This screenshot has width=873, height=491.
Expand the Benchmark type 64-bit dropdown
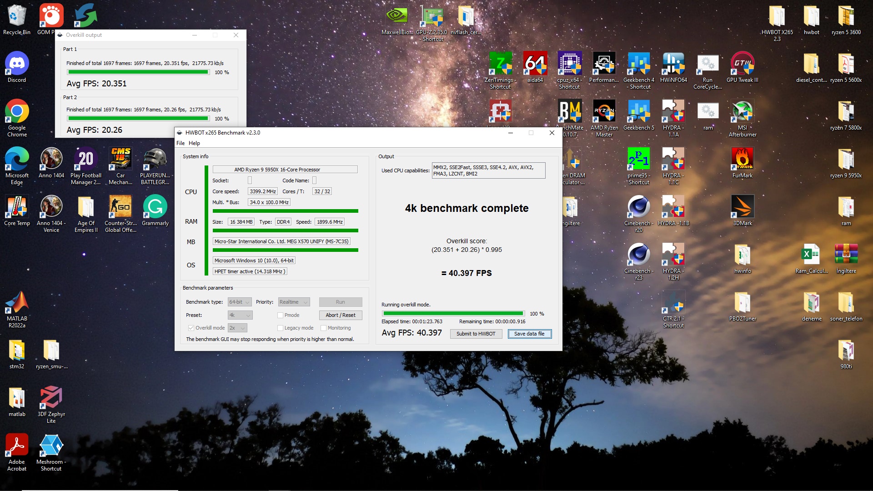pyautogui.click(x=240, y=302)
